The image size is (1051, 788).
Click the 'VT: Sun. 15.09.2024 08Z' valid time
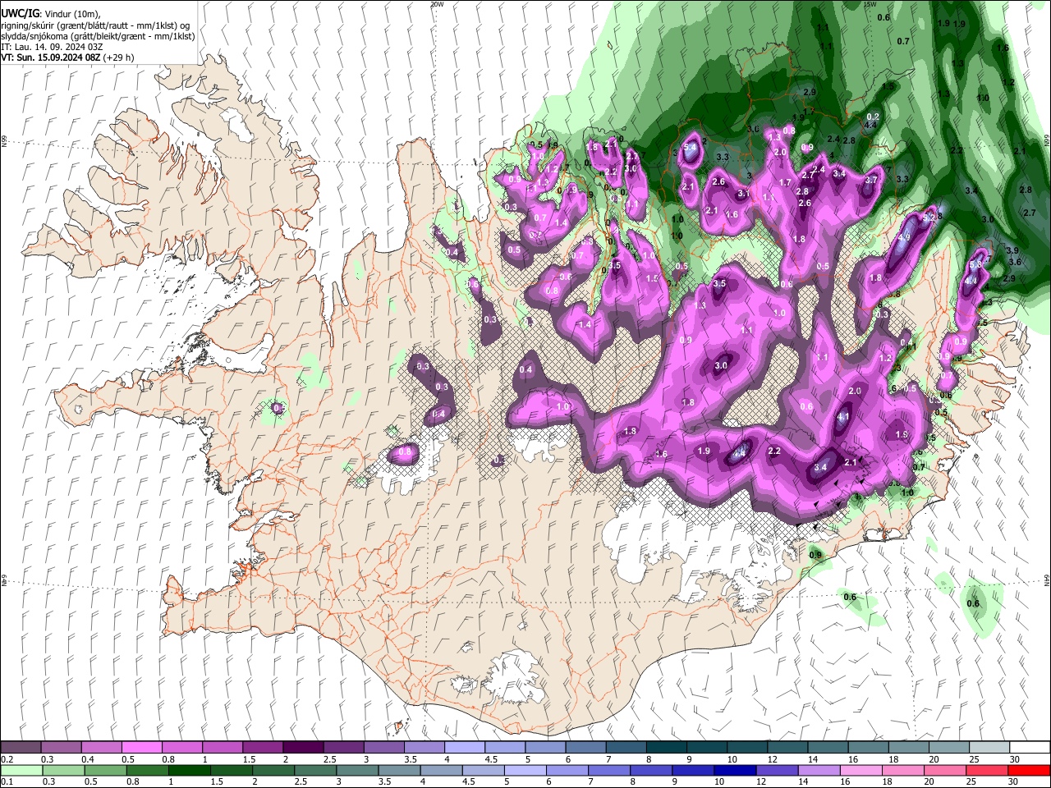pos(51,57)
